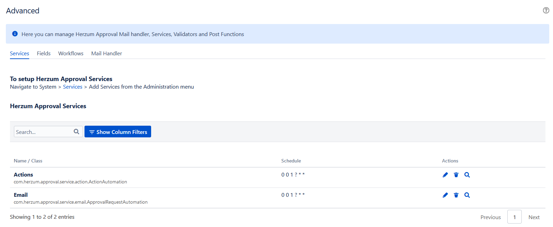The image size is (553, 227).
Task: Click the edit pencil for Actions service
Action: (x=445, y=175)
